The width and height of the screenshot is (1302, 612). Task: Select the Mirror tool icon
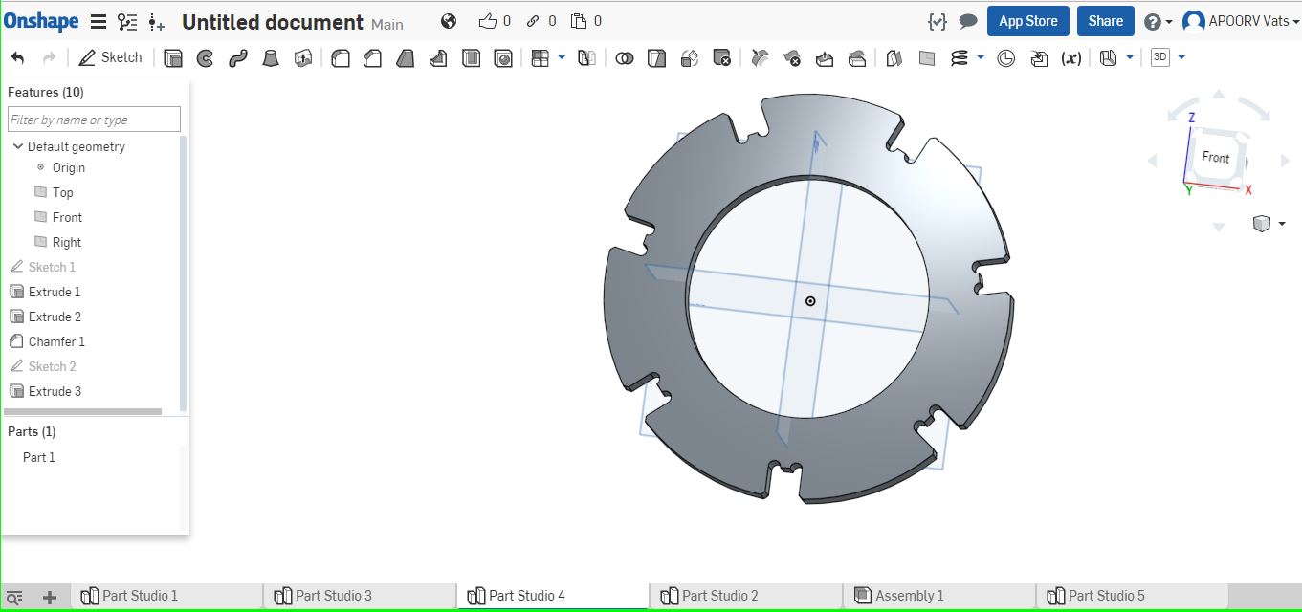[587, 58]
